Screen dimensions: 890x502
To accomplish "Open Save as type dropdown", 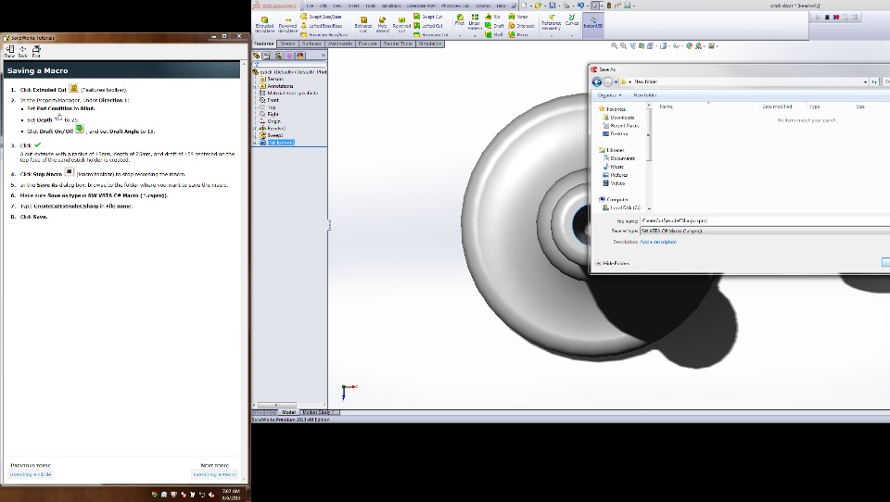I will [x=765, y=231].
